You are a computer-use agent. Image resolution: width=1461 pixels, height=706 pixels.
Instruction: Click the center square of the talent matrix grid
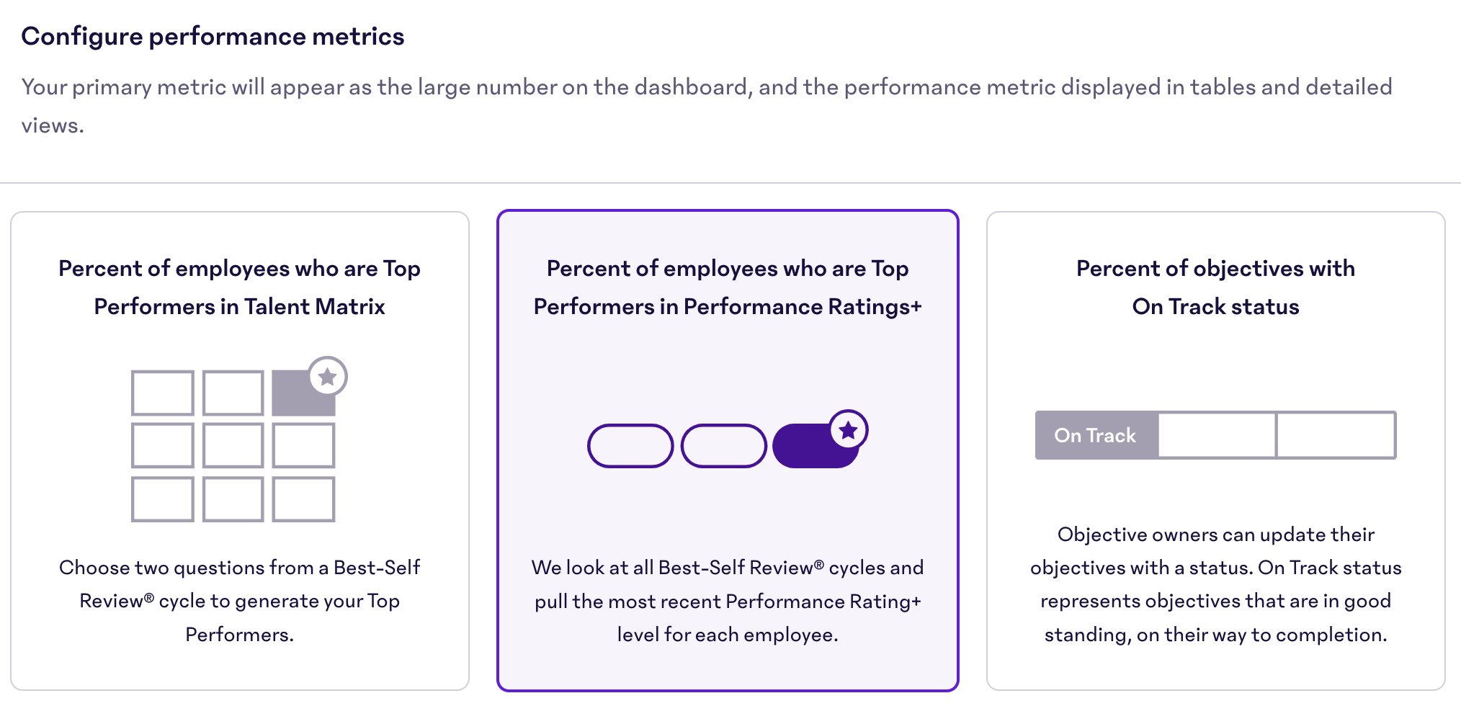tap(233, 445)
